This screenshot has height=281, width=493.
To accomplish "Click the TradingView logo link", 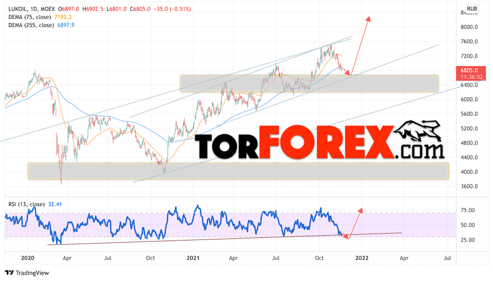I will (27, 273).
